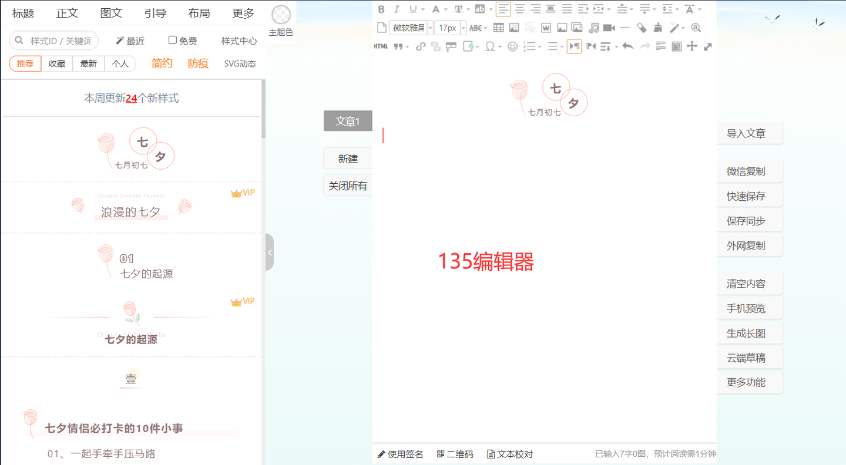Clear formatting with the eraser icon
Viewport: 846px width, 465px height.
pyautogui.click(x=642, y=28)
